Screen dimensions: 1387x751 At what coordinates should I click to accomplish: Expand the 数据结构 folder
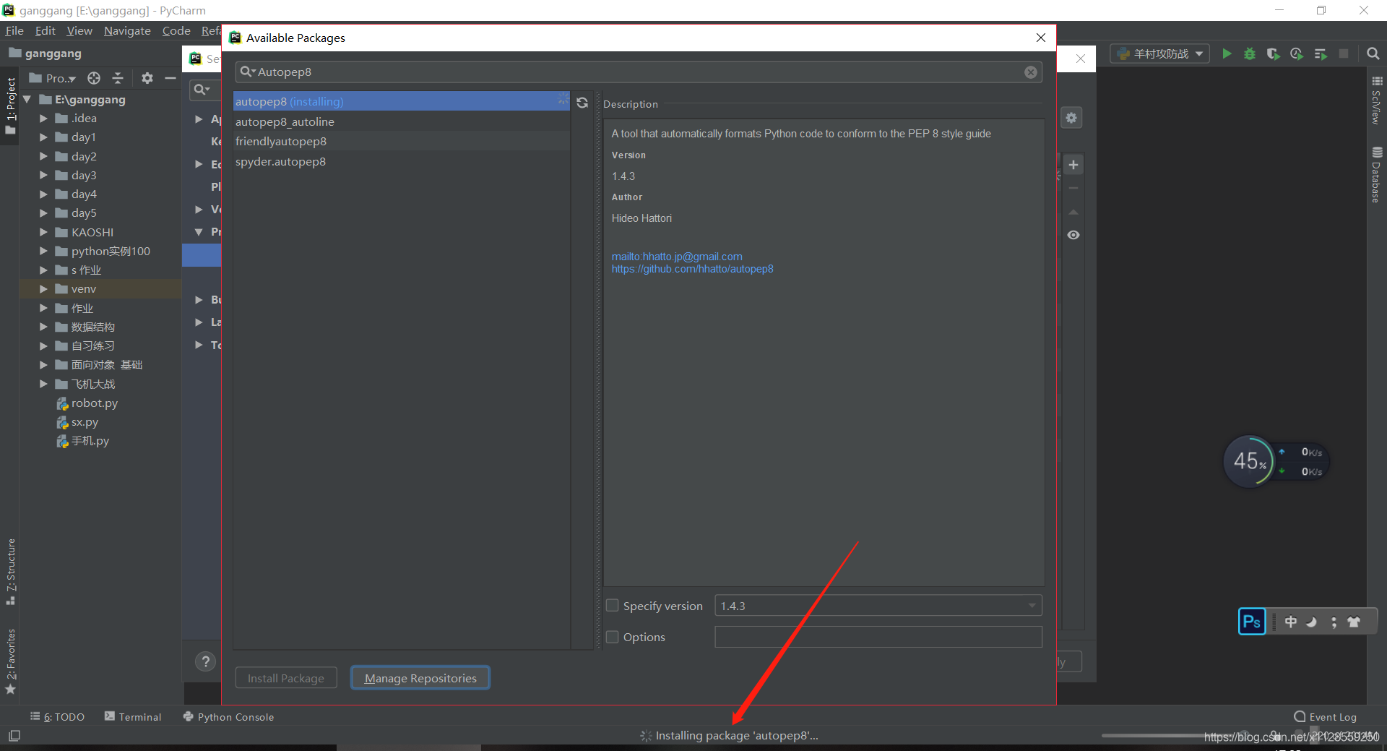click(x=43, y=327)
